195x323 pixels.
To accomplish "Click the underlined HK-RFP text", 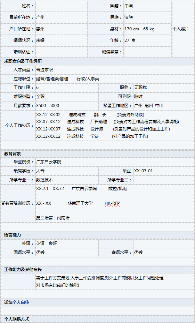I will coord(112,203).
